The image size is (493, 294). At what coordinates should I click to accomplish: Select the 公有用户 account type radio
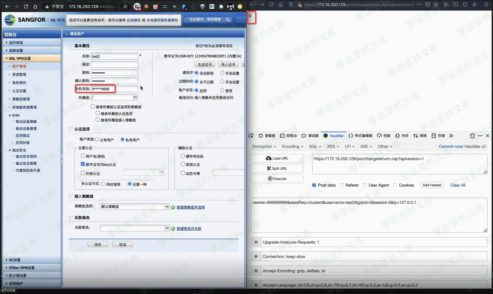[x=97, y=139]
